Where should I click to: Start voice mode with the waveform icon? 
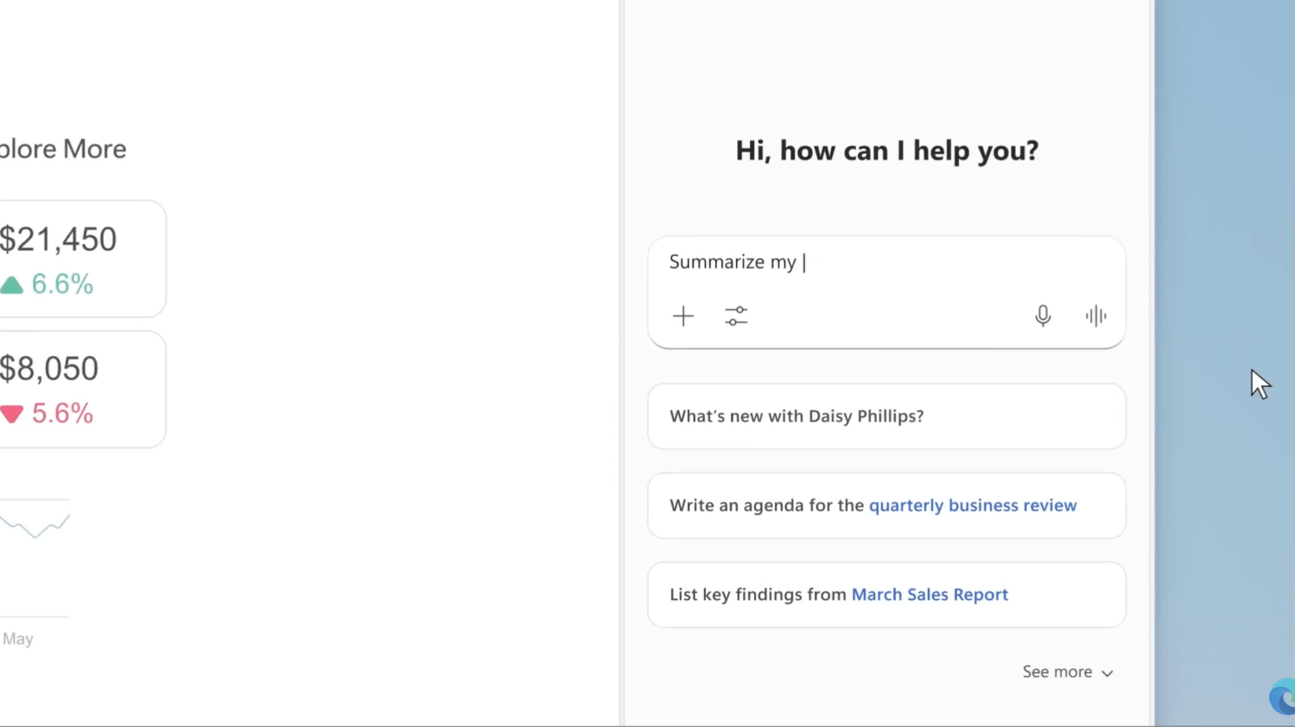pos(1095,316)
